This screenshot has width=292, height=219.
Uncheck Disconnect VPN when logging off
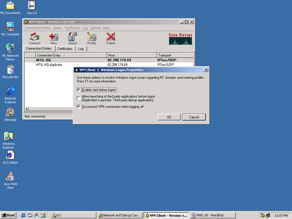(79, 106)
